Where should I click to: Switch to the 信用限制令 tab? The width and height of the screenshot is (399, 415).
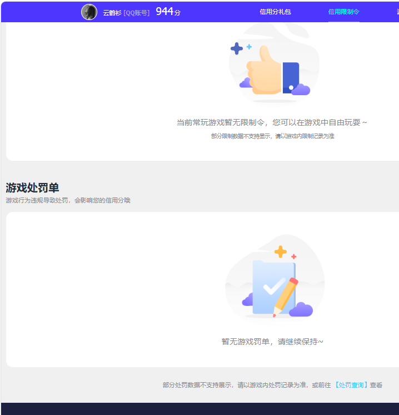point(344,12)
